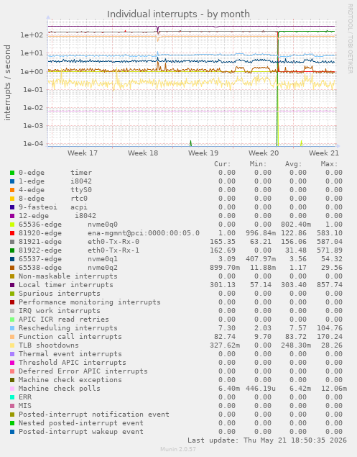Viewport: 357px width, 457px height.
Task: Click the interrupts / second axis label
Action: [7, 83]
